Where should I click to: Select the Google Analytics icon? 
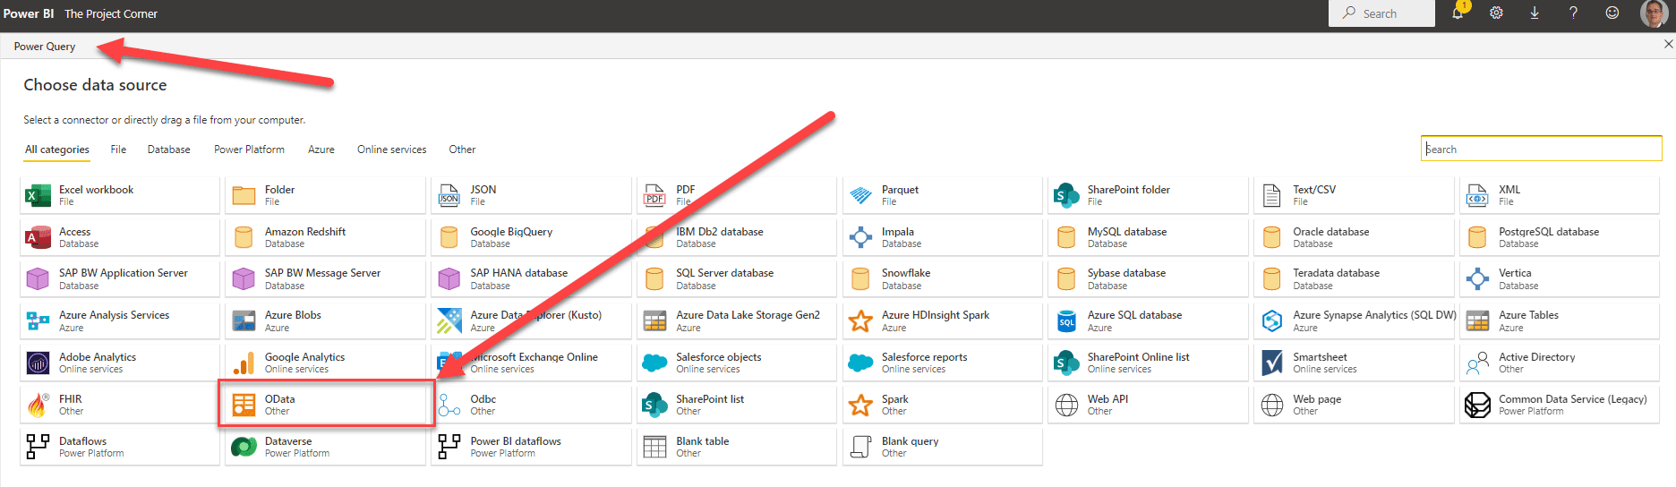(x=244, y=363)
